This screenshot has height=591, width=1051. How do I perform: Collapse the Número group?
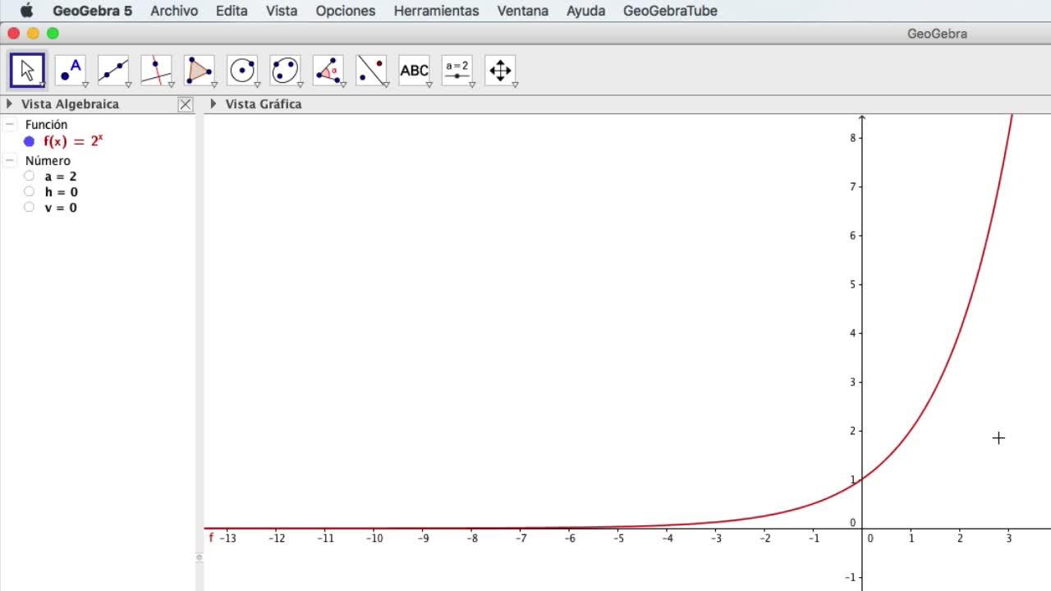10,161
